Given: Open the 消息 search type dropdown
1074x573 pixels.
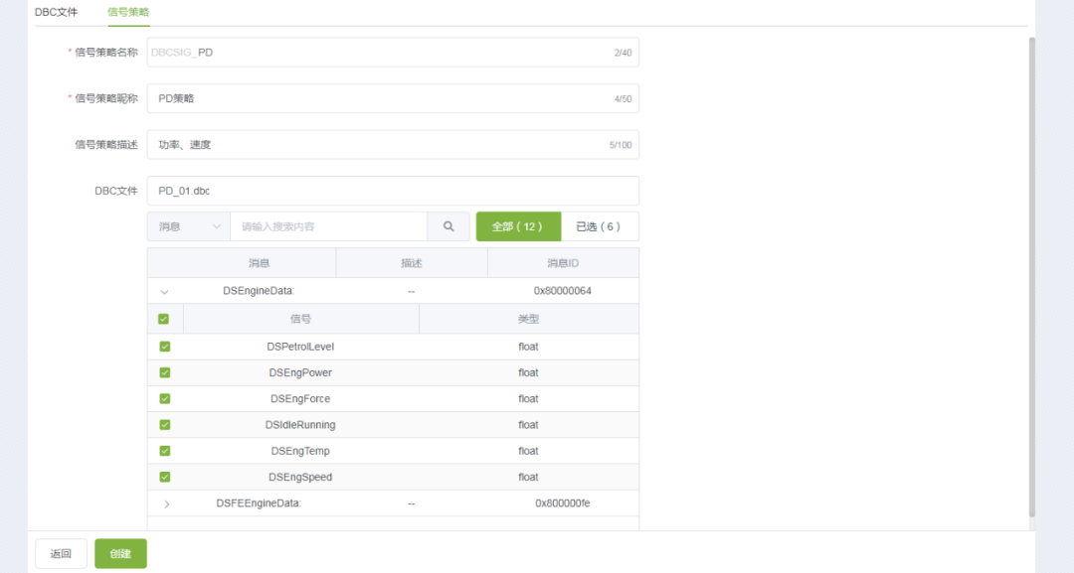Looking at the screenshot, I should pos(188,226).
